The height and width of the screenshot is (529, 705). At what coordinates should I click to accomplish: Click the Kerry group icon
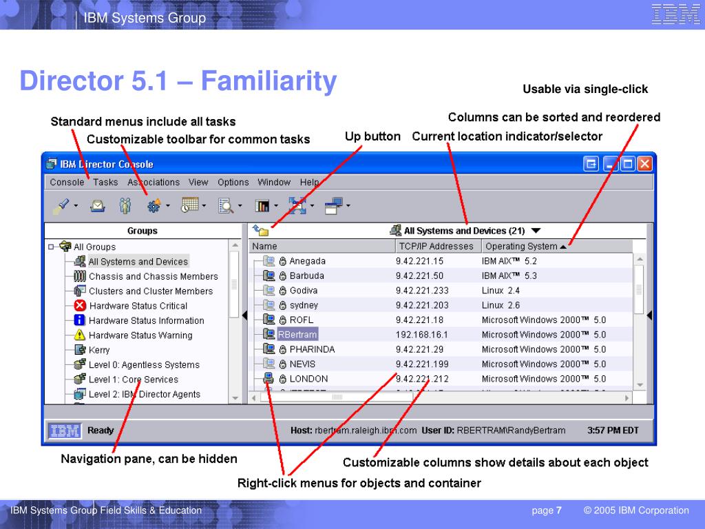[80, 349]
